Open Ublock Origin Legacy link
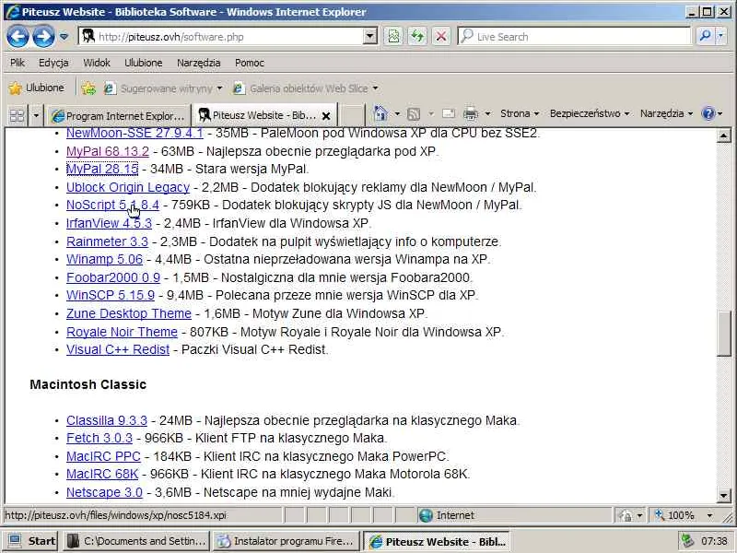Viewport: 737px width, 553px height. (128, 187)
